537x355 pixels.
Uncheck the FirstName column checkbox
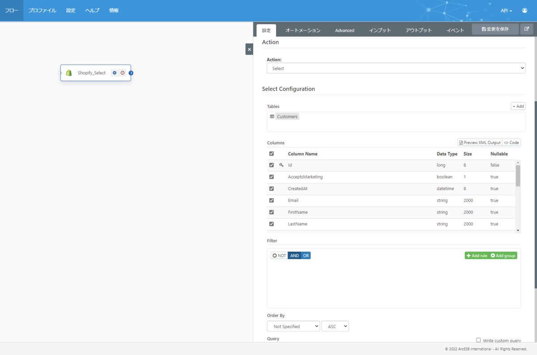point(272,212)
